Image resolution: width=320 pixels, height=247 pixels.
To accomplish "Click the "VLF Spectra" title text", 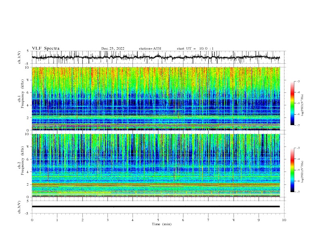I will 46,48.
